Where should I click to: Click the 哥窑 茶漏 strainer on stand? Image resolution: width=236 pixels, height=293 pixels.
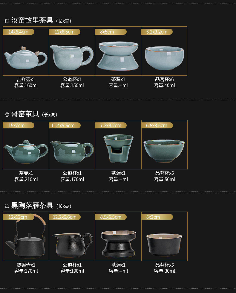118,148
